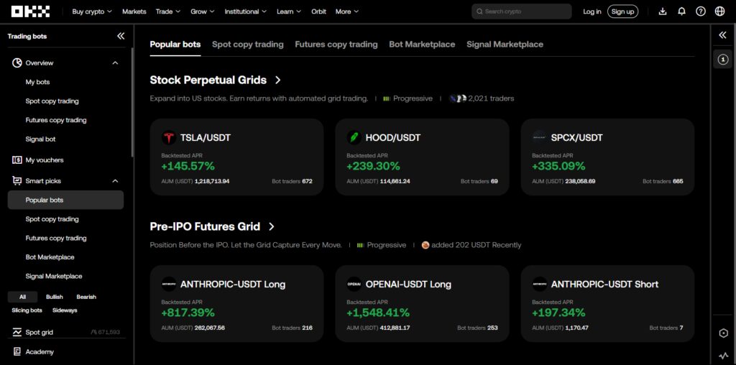Click the search magnifier icon
This screenshot has width=736, height=365.
[479, 11]
